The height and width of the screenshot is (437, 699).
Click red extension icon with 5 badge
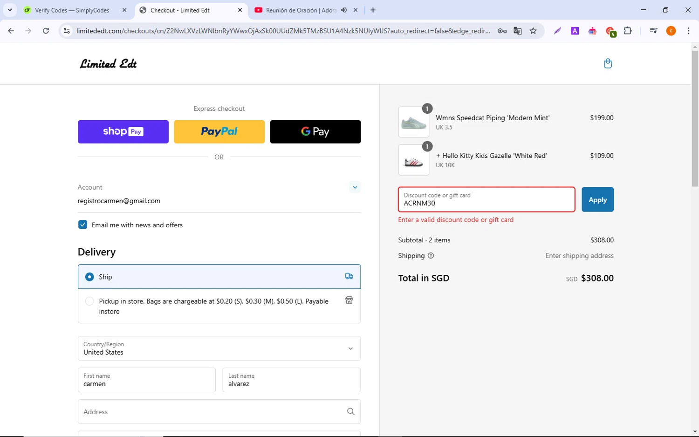(x=610, y=32)
